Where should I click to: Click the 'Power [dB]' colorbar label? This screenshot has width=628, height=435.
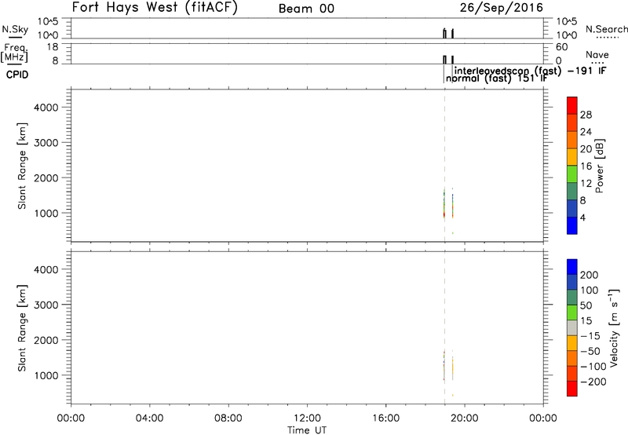click(599, 166)
